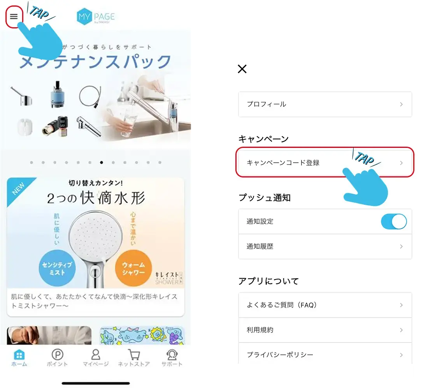Viewport: 421px width, 388px height.
Task: Open サポート headset icon
Action: pos(172,355)
